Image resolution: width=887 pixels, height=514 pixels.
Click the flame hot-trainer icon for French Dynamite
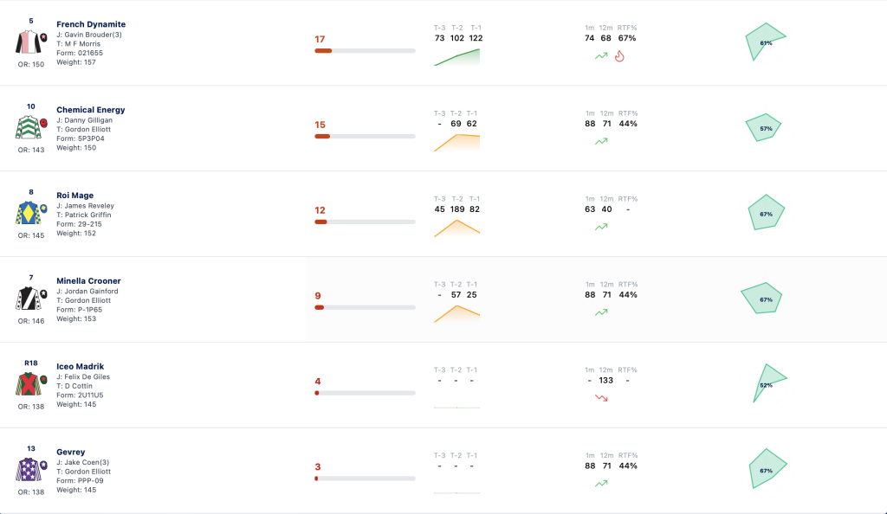[x=619, y=56]
